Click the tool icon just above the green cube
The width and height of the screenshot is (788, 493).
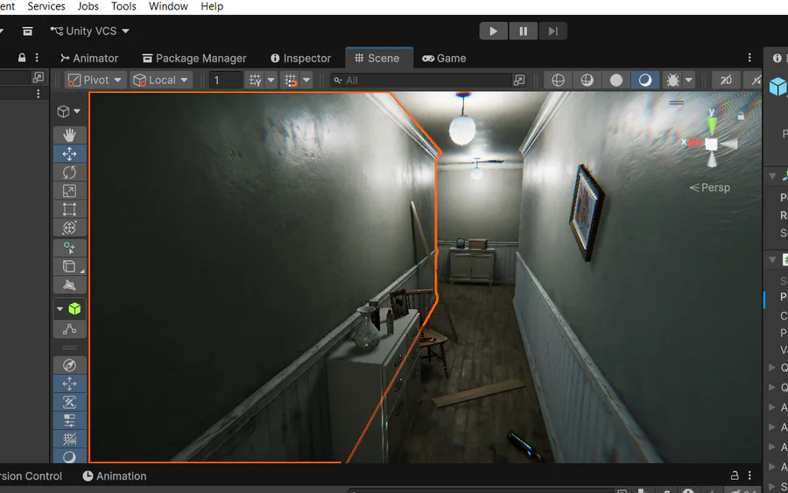69,285
